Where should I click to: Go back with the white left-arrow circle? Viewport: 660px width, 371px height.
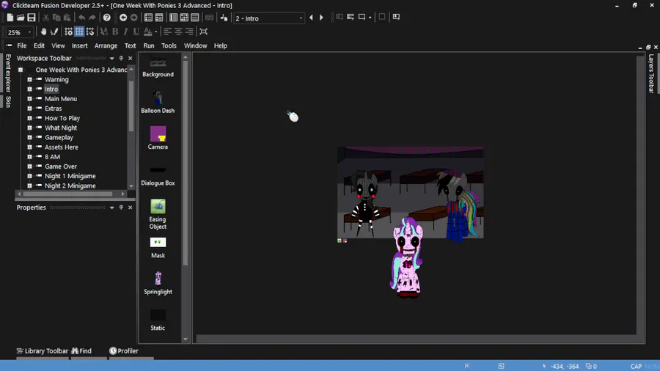click(123, 18)
